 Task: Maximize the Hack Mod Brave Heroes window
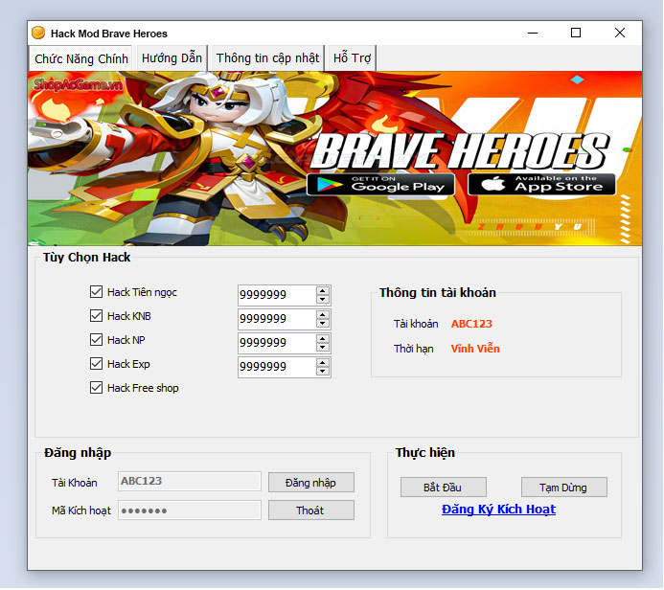tap(576, 33)
